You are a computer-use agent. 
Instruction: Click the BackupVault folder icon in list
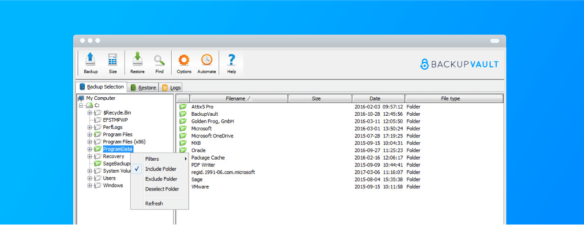(x=183, y=114)
